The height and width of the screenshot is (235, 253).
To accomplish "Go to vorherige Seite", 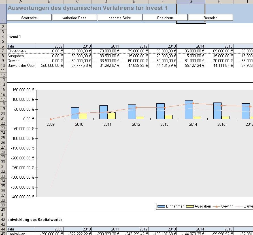I will (x=75, y=18).
